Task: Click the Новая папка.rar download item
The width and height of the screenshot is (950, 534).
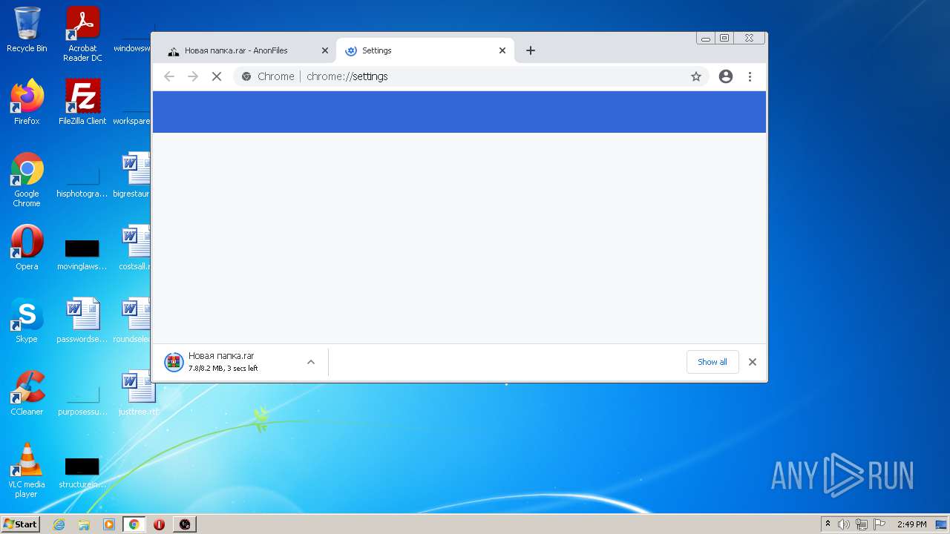Action: (230, 362)
